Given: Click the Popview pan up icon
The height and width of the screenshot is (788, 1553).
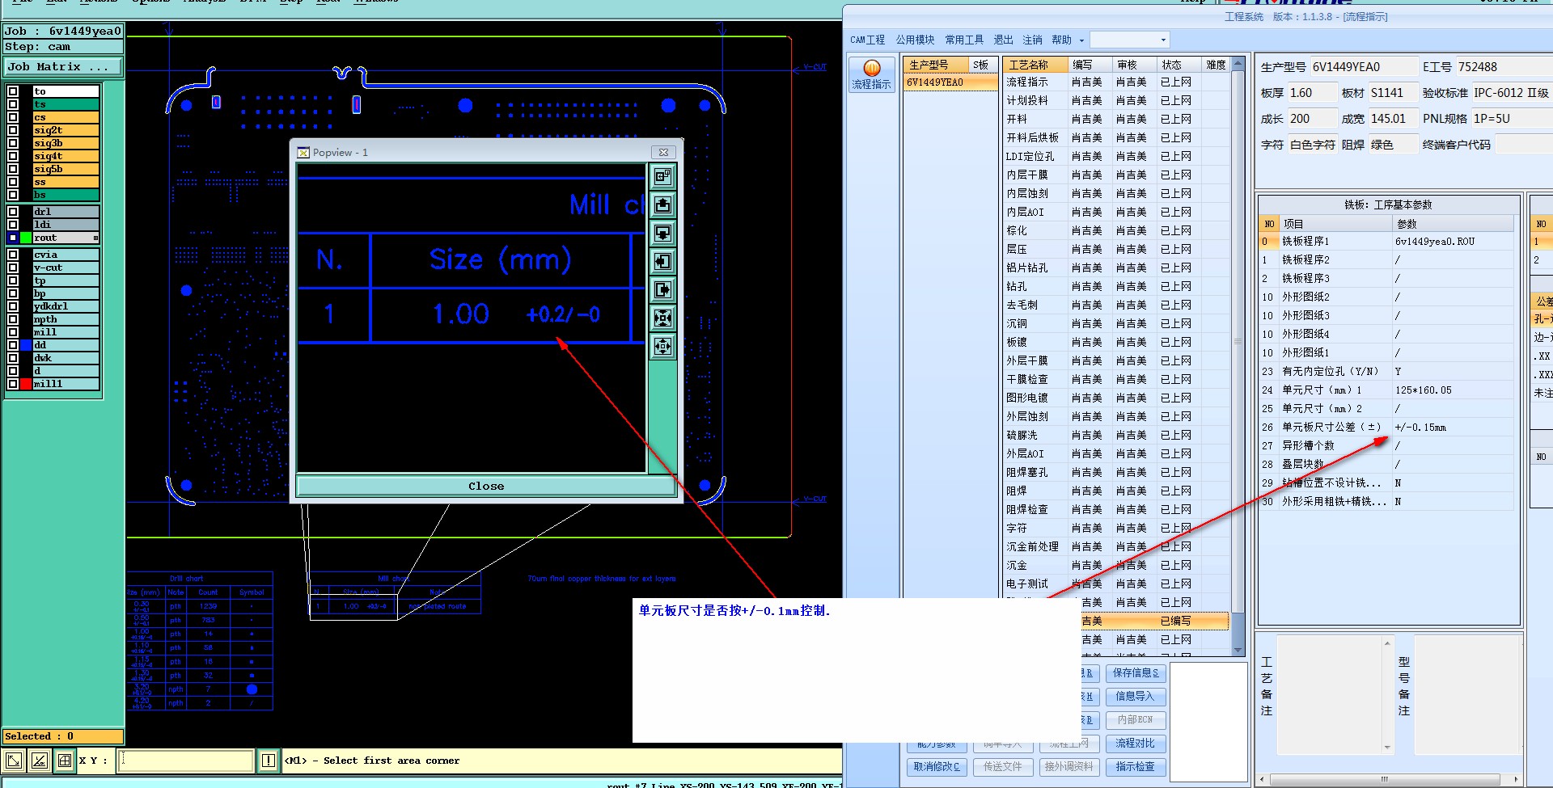Looking at the screenshot, I should click(x=662, y=204).
